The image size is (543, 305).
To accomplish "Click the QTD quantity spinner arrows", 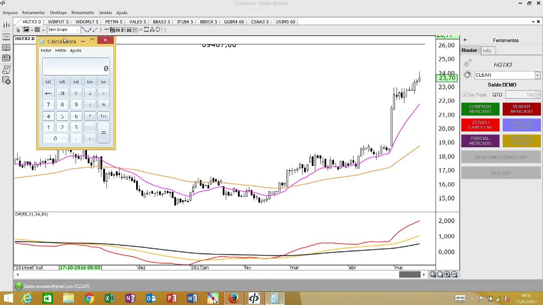I will pyautogui.click(x=537, y=95).
